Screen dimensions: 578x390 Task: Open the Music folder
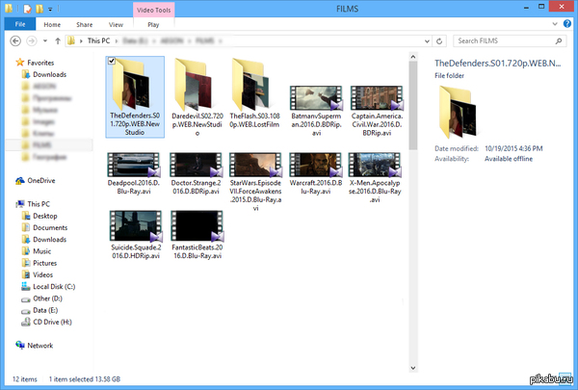click(41, 251)
